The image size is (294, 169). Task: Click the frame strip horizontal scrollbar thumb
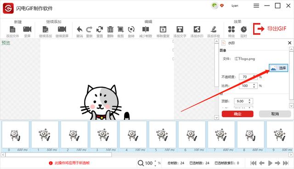pyautogui.click(x=58, y=155)
